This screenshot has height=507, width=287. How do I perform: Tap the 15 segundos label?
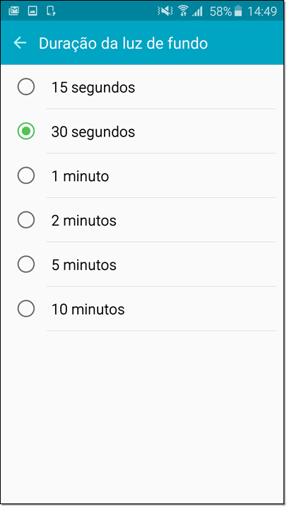click(93, 88)
